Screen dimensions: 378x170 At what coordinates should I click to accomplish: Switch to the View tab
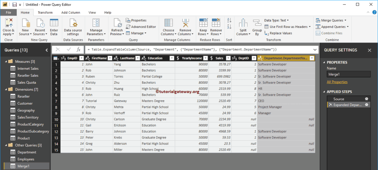pos(92,12)
